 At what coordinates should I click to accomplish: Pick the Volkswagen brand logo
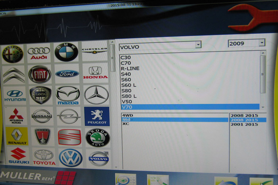pos(71,158)
